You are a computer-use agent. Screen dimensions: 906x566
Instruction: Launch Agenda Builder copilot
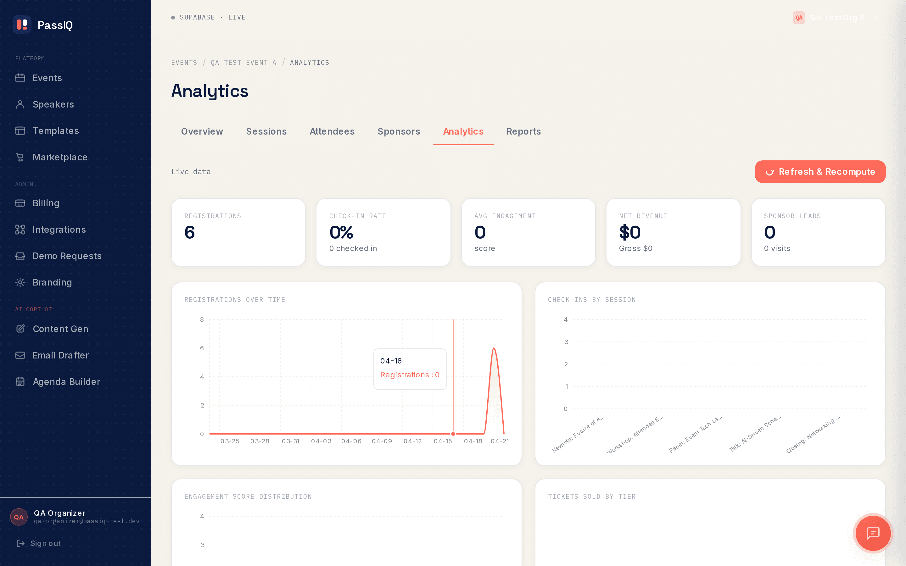click(x=75, y=381)
